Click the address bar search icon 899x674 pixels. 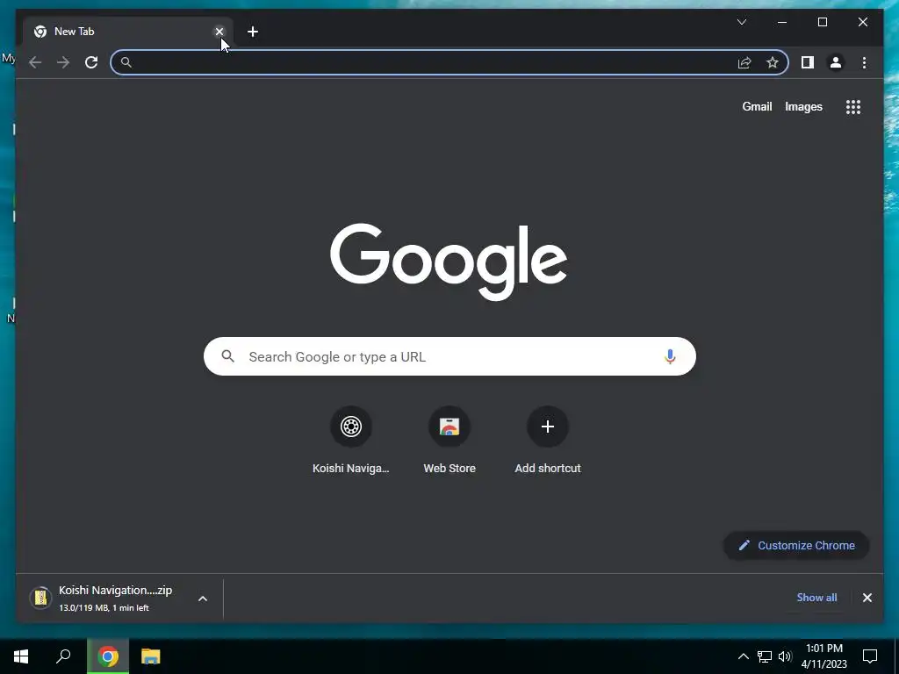(126, 62)
